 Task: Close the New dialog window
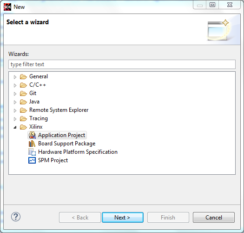pos(230,5)
